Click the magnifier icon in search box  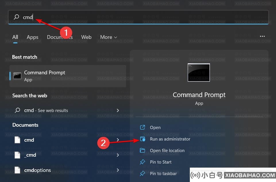[x=16, y=17]
